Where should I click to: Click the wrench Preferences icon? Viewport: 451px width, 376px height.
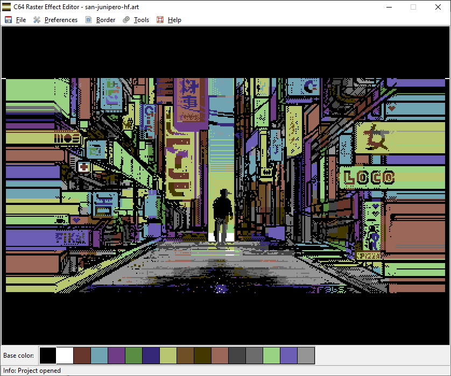[x=37, y=19]
